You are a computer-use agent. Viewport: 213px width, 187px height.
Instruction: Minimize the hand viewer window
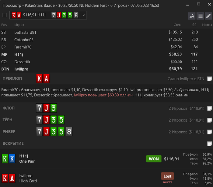[x=188, y=5]
